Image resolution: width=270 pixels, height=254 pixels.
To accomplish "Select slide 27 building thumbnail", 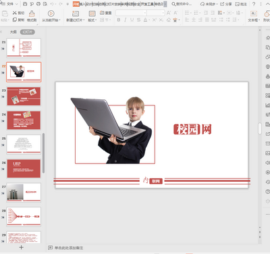I will [x=24, y=193].
